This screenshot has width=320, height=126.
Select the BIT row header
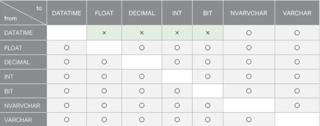(23, 91)
